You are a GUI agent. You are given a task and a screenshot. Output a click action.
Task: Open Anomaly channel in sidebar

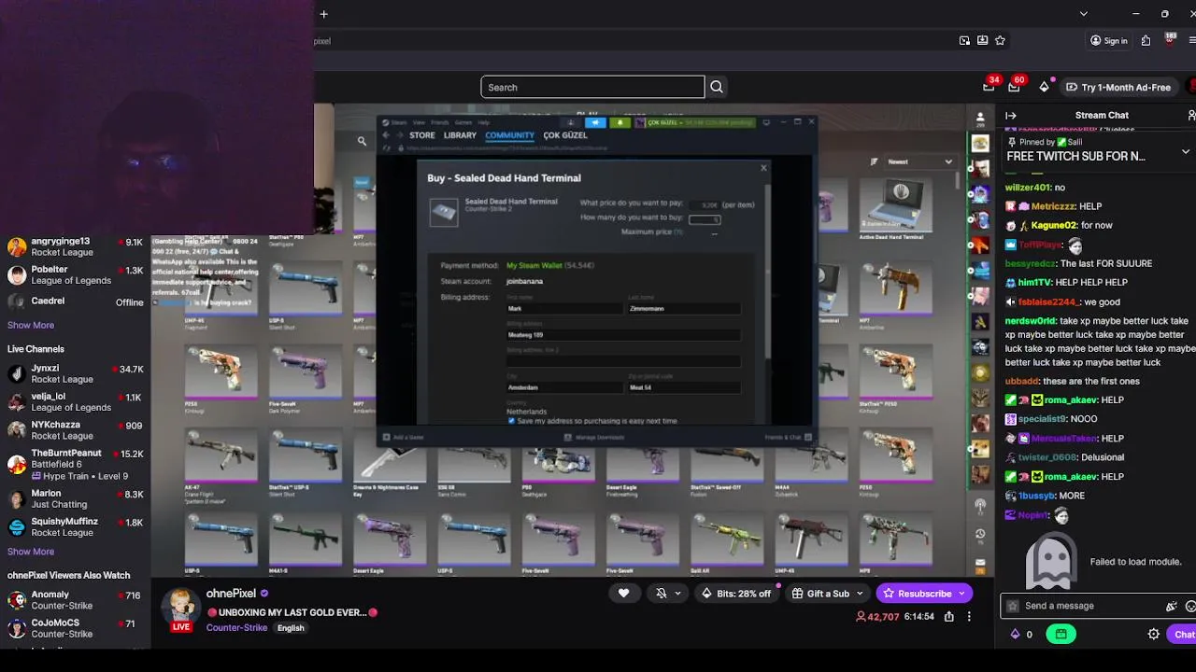pos(76,599)
